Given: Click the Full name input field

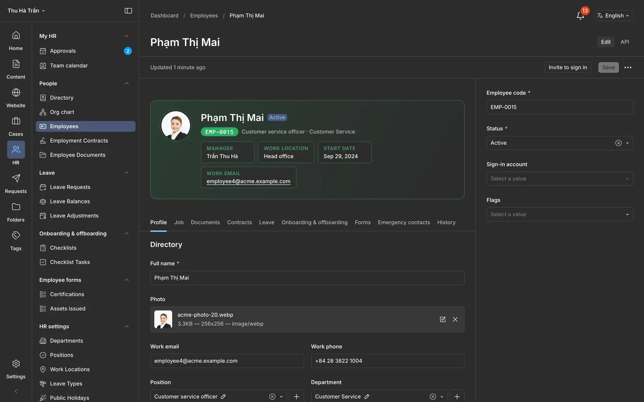Looking at the screenshot, I should (x=307, y=278).
